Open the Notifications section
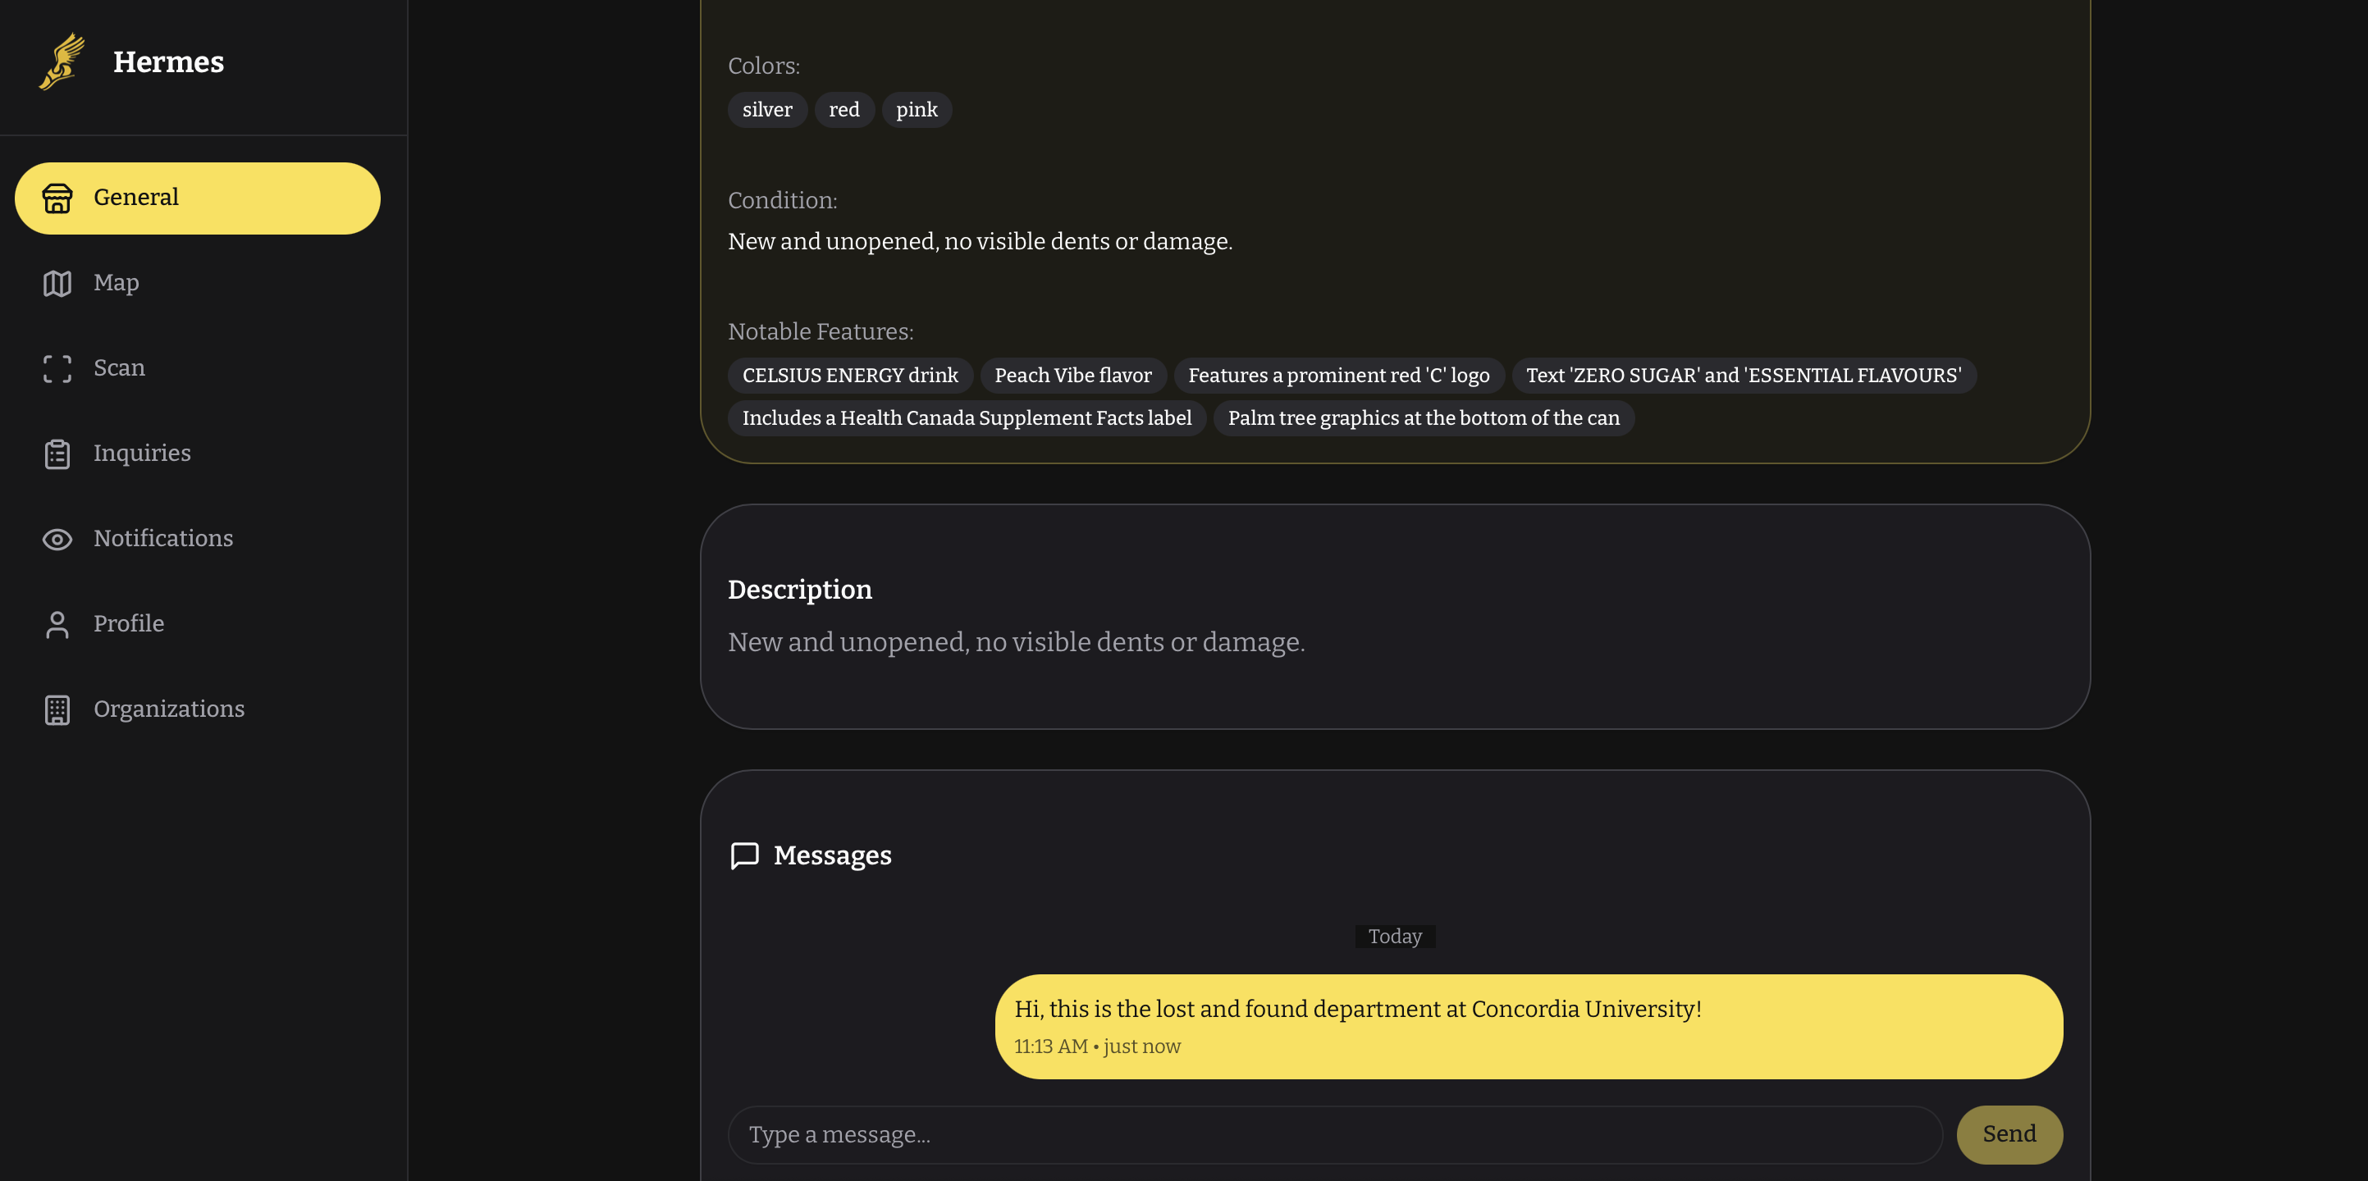This screenshot has height=1181, width=2368. 162,539
